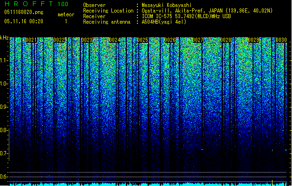This screenshot has height=186, width=292.
Task: Select the date stamp 05.11.16 00:20
Action: tap(24, 21)
